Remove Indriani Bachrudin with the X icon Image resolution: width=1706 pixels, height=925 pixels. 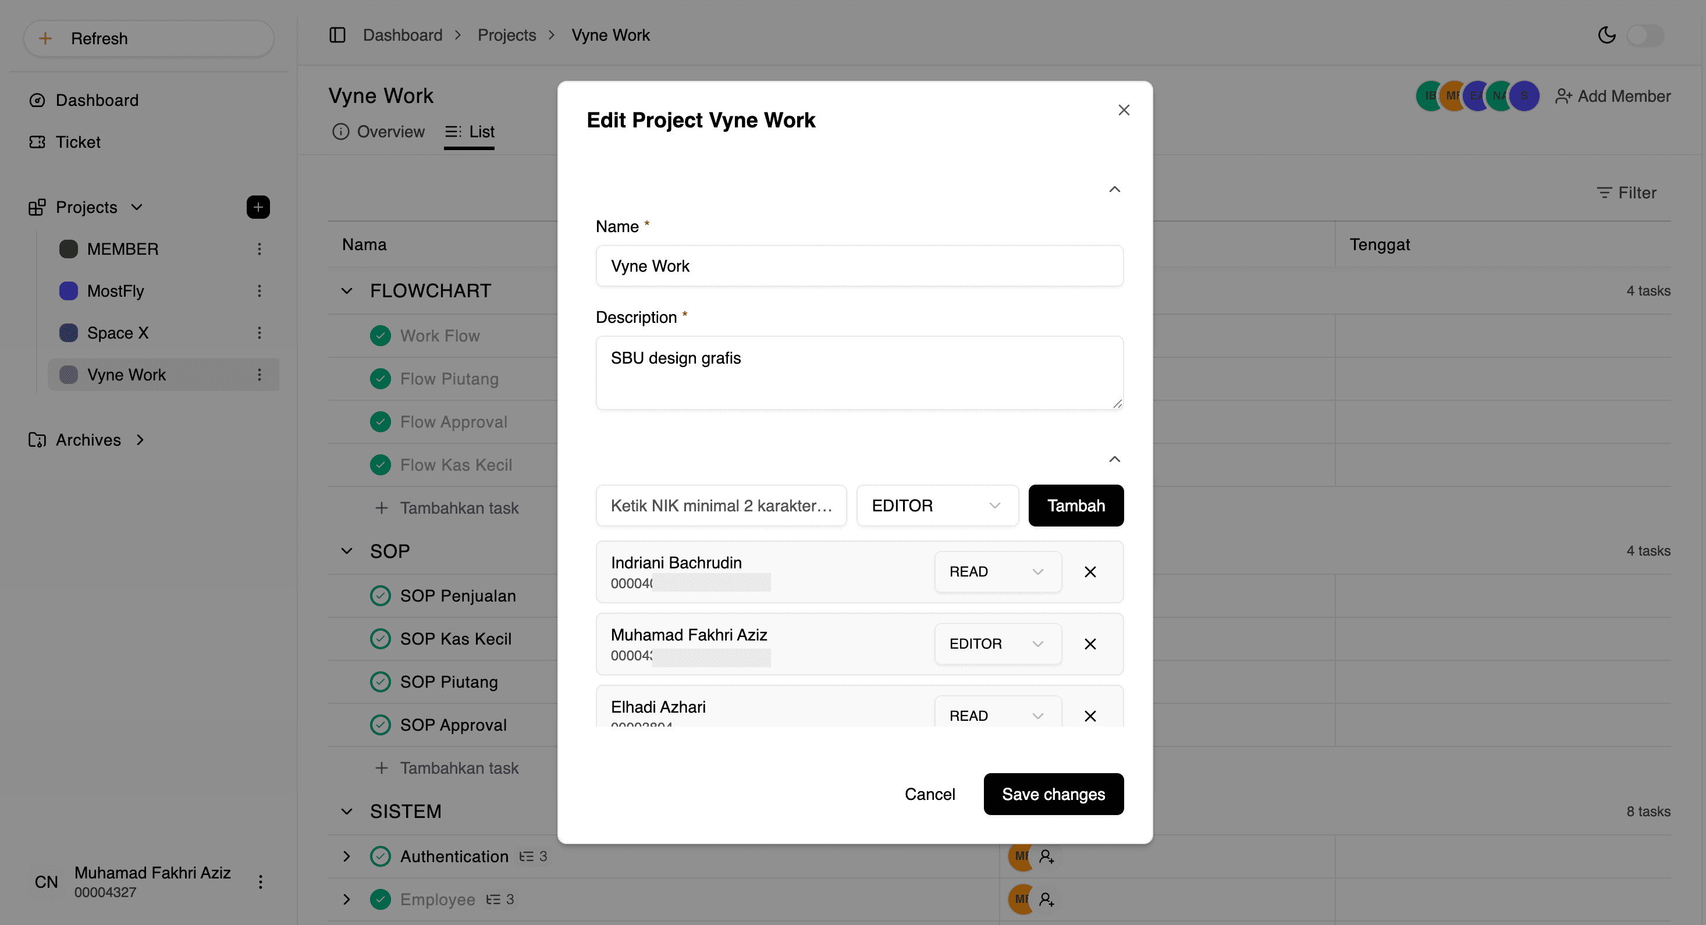(x=1090, y=571)
